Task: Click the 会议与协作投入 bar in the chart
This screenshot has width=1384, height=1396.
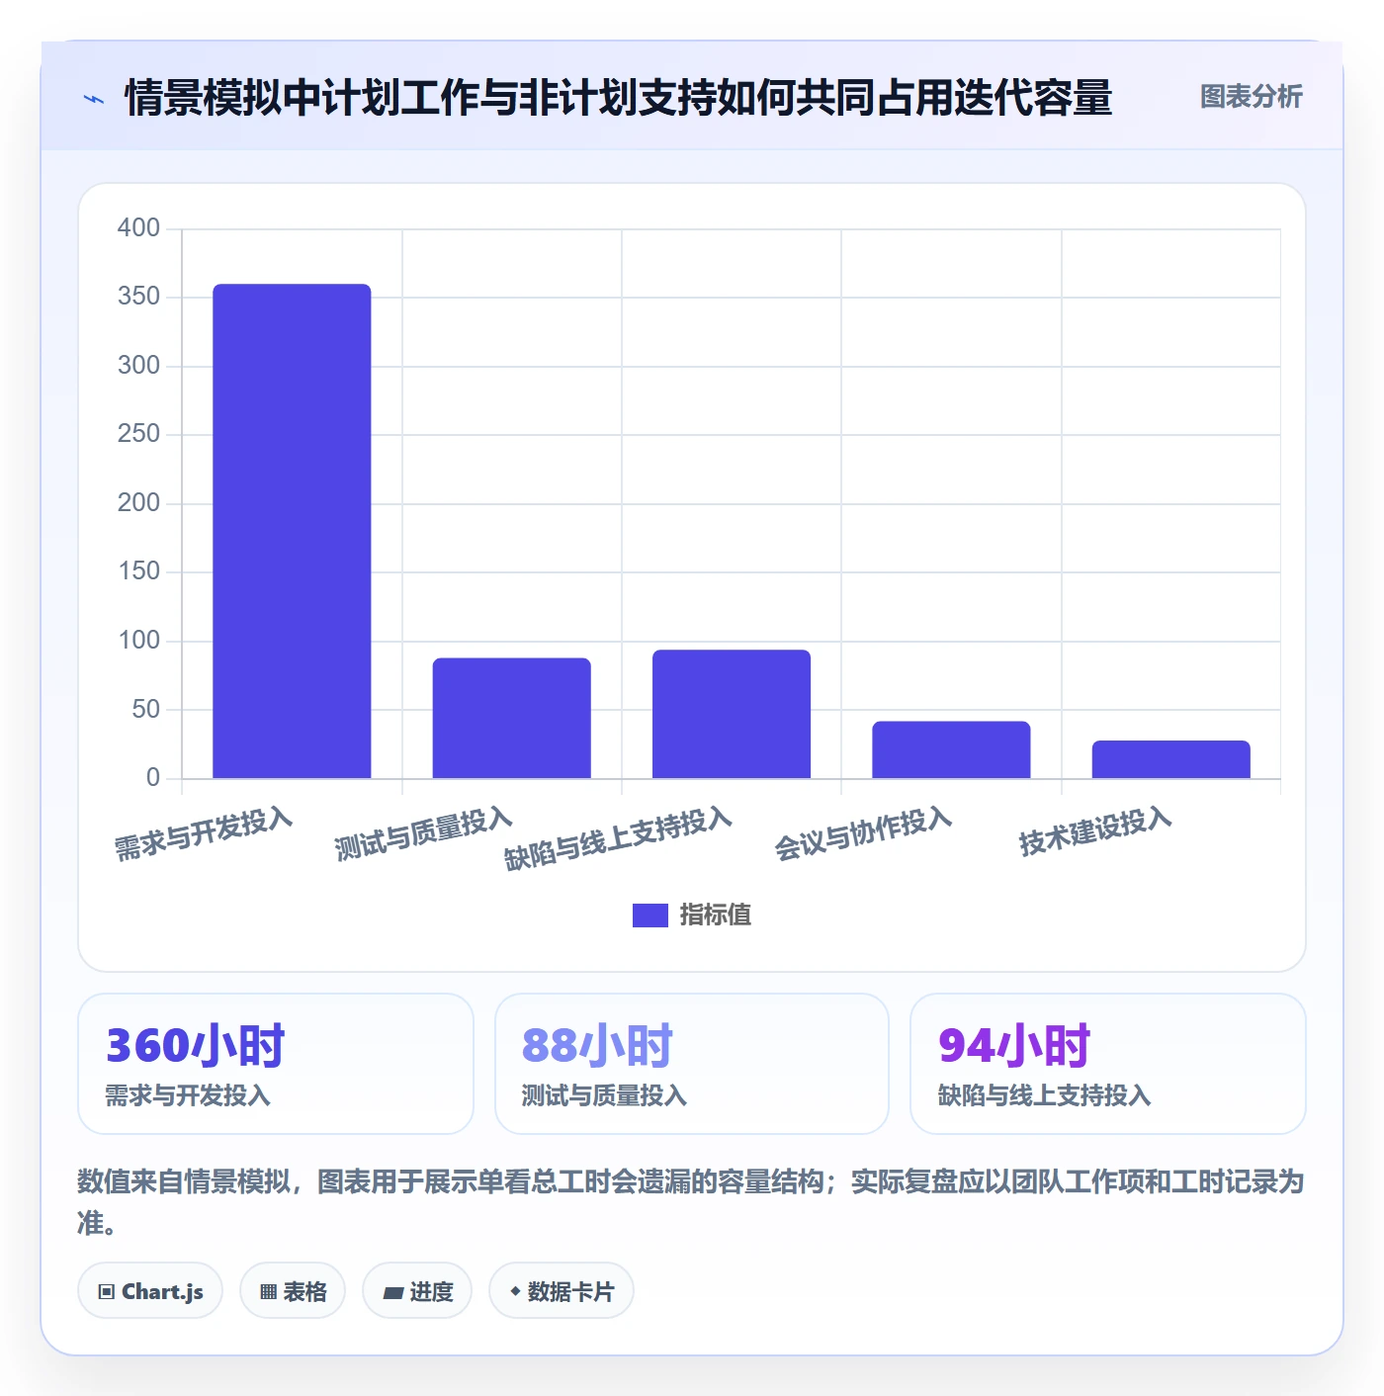Action: (951, 749)
